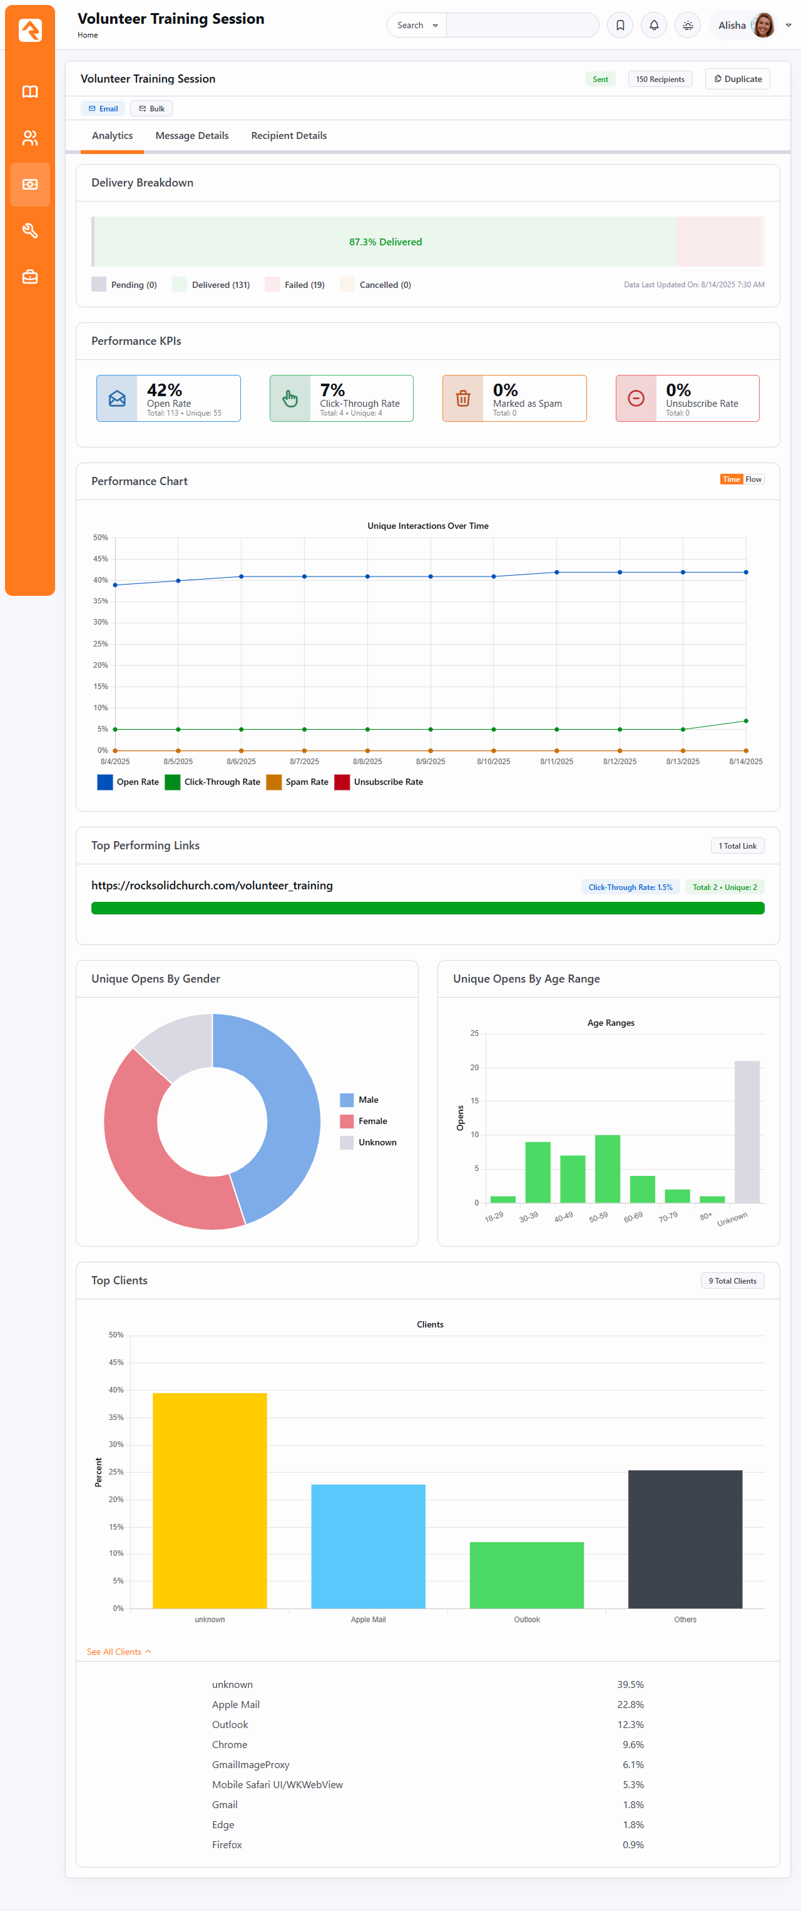Collapse the See All Clients list

pos(119,1652)
